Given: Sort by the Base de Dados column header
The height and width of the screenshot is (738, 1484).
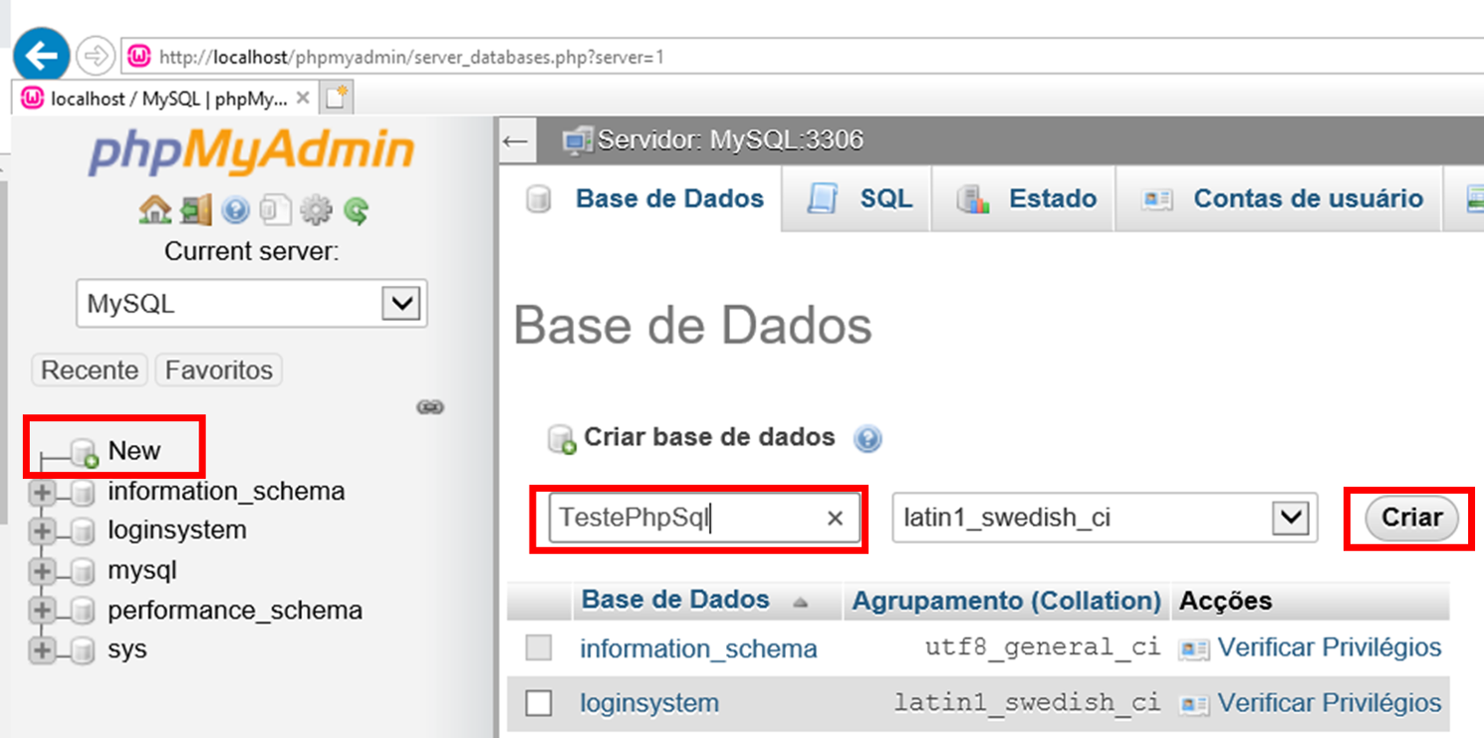Looking at the screenshot, I should point(675,601).
